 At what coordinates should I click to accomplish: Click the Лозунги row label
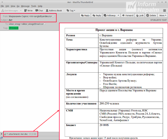pos(71,74)
